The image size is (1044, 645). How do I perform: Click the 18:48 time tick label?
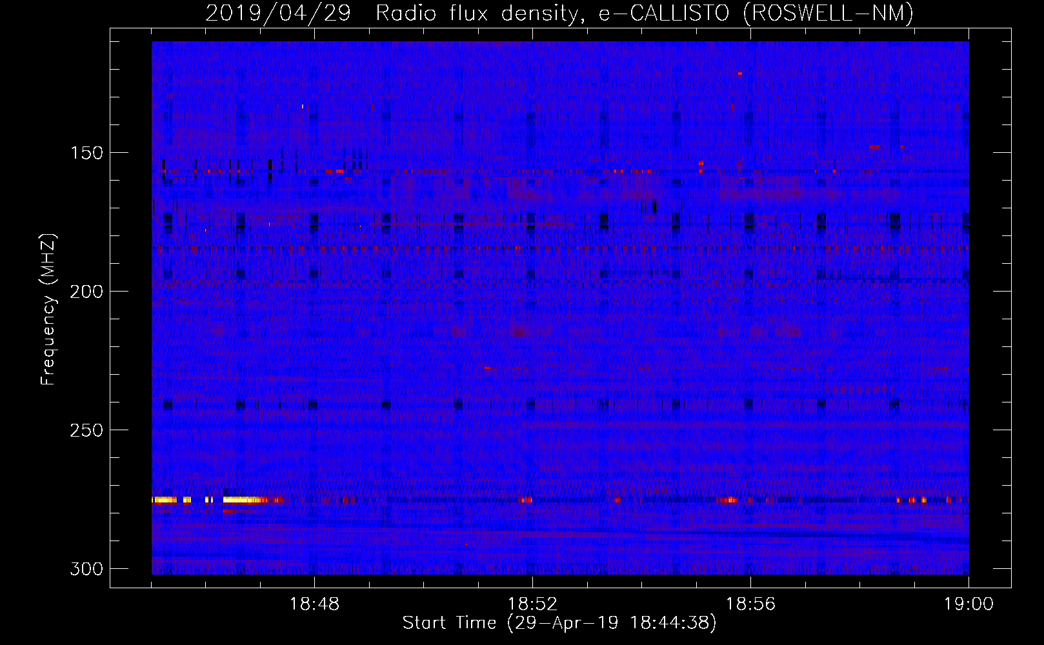click(x=314, y=604)
